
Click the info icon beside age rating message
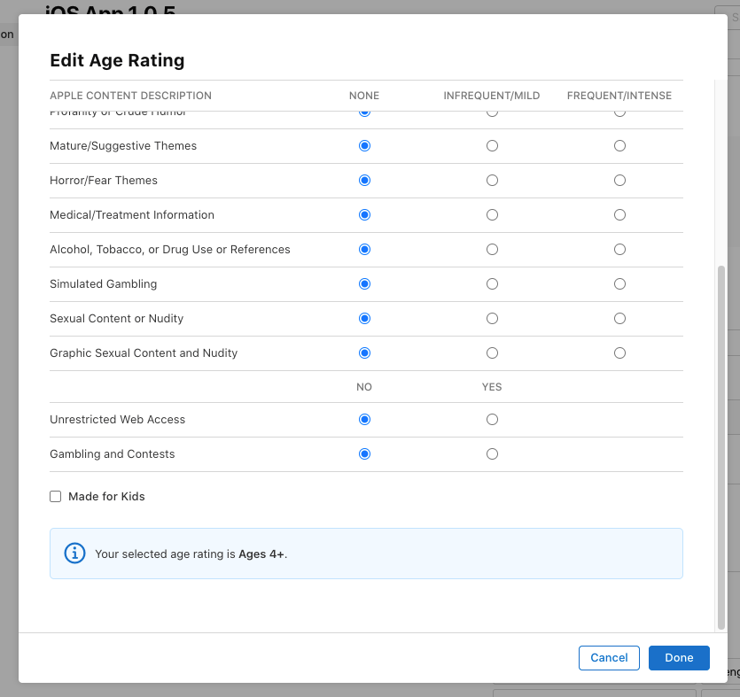click(x=75, y=554)
